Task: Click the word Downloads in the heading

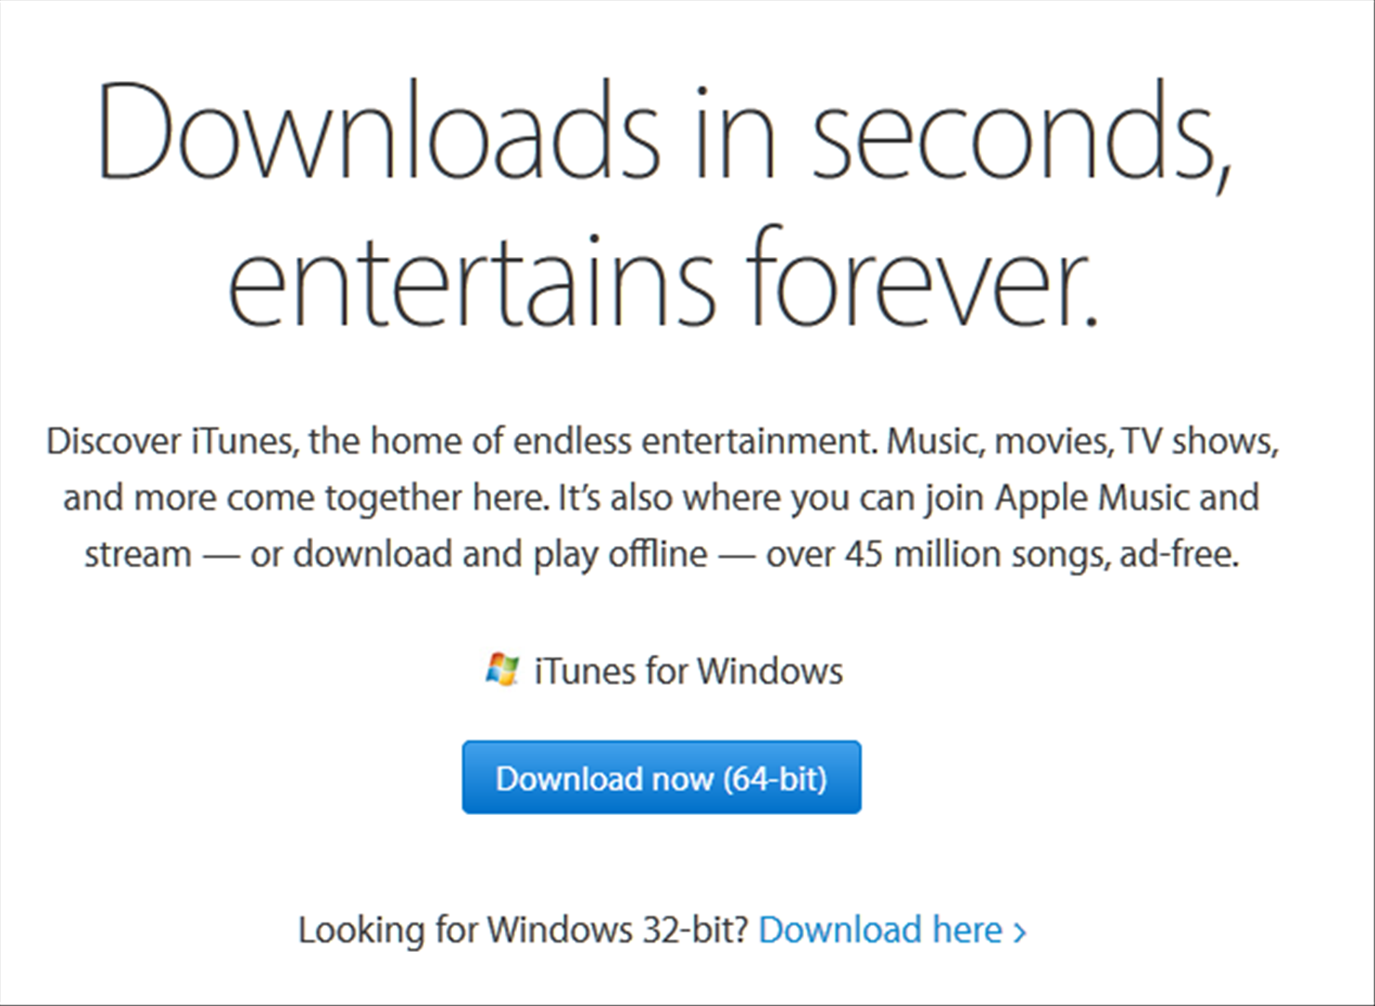Action: (378, 132)
